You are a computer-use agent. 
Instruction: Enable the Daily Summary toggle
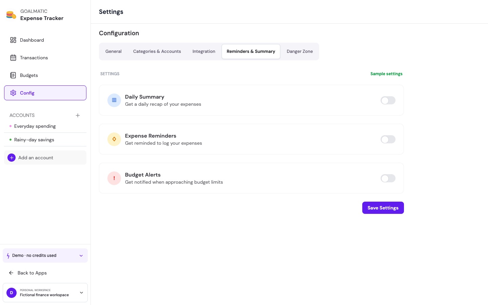[x=388, y=100]
